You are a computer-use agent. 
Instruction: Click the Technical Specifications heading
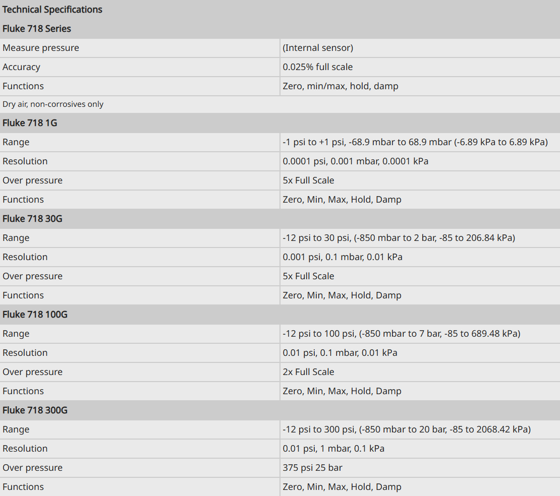click(x=52, y=10)
